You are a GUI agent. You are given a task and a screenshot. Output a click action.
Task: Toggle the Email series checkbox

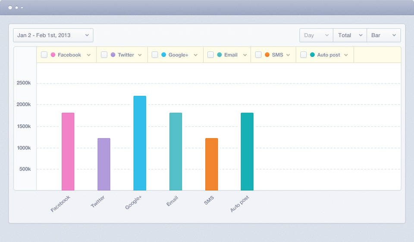[210, 55]
